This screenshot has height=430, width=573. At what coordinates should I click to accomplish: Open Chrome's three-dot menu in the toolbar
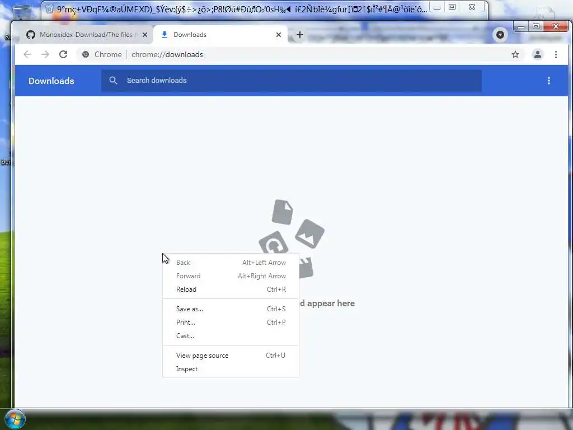(556, 54)
